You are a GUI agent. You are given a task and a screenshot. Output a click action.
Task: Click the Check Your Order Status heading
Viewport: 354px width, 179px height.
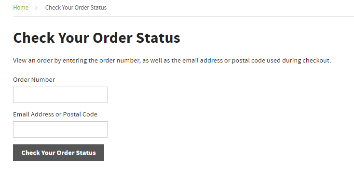point(96,38)
